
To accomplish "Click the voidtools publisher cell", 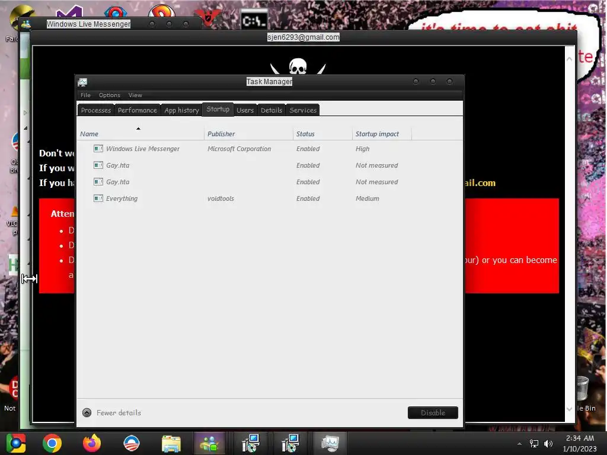I will (221, 198).
